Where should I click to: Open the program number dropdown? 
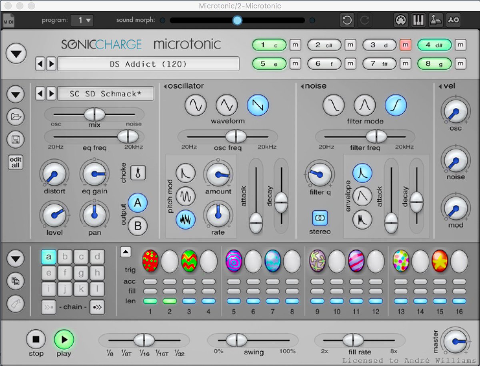(82, 20)
